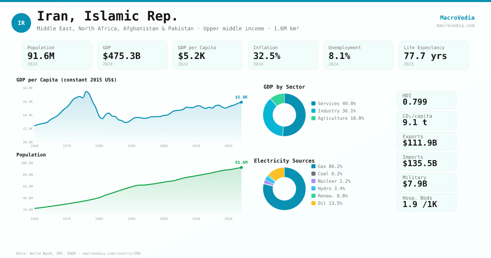
Task: Click the Gas legend color swatch
Action: tap(313, 166)
